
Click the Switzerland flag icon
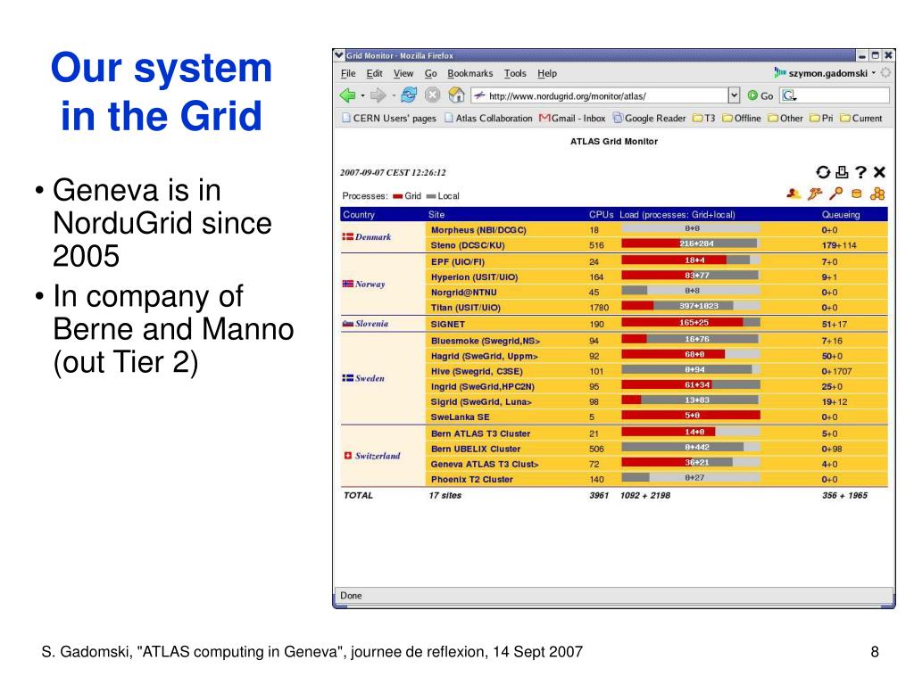click(x=348, y=456)
